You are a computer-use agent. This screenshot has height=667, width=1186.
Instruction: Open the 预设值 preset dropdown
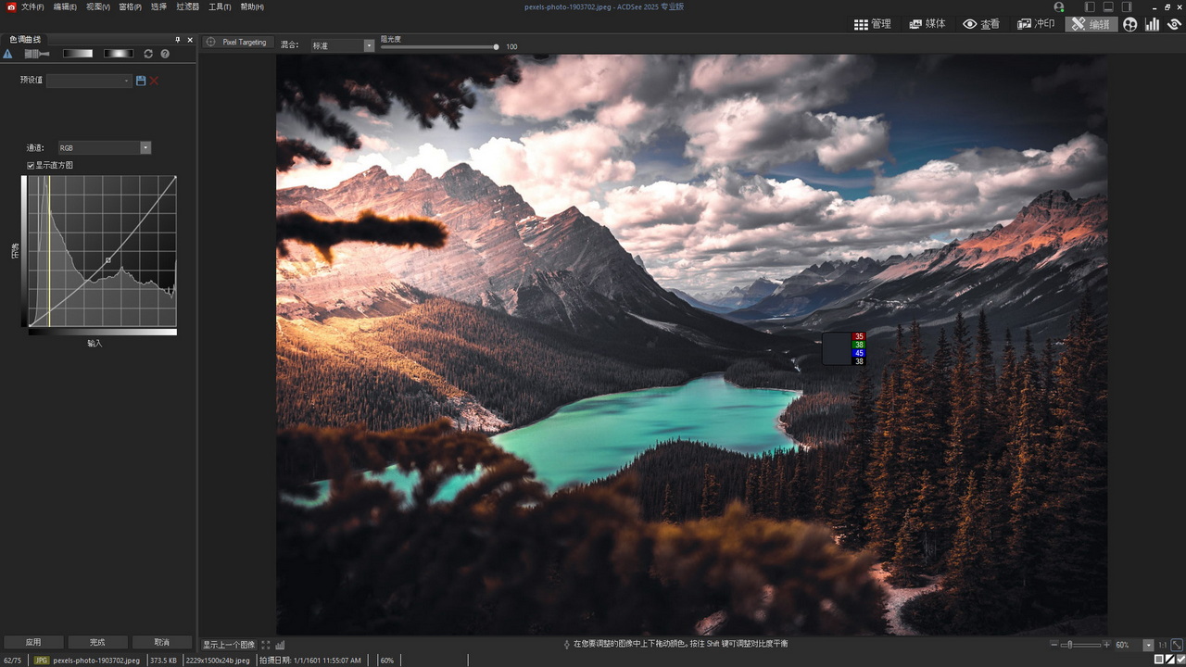point(90,81)
